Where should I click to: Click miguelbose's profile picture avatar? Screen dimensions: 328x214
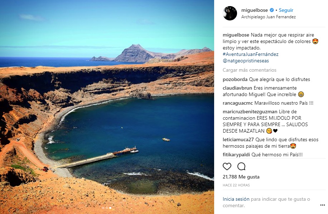(230, 13)
